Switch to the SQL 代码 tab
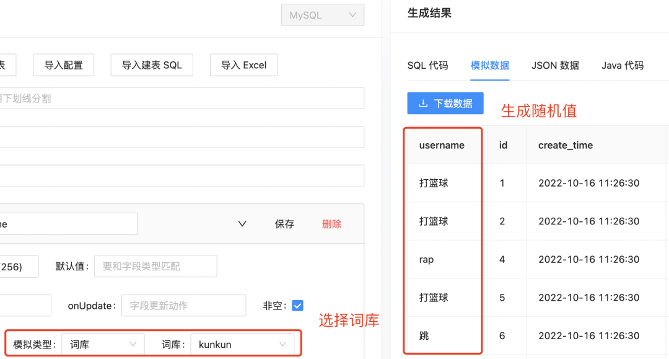Viewport: 669px width, 359px height. [427, 65]
